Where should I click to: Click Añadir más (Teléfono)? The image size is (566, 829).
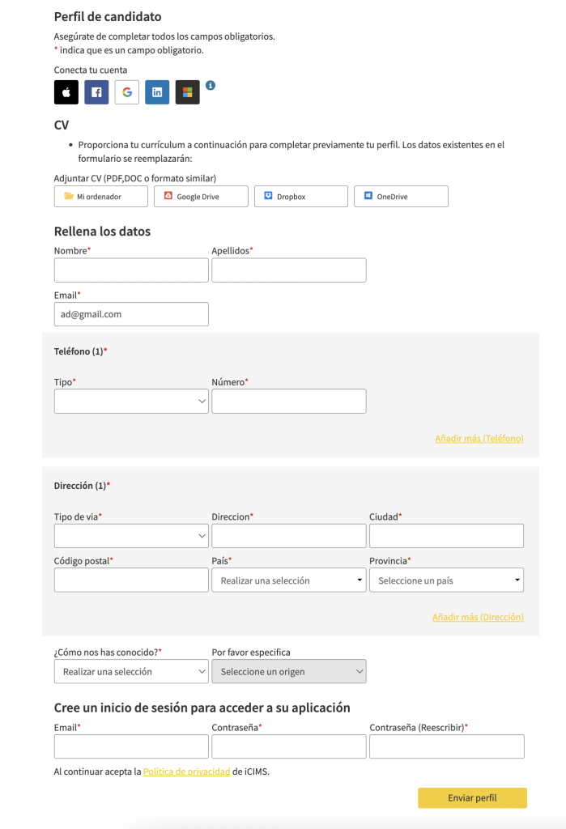[479, 438]
